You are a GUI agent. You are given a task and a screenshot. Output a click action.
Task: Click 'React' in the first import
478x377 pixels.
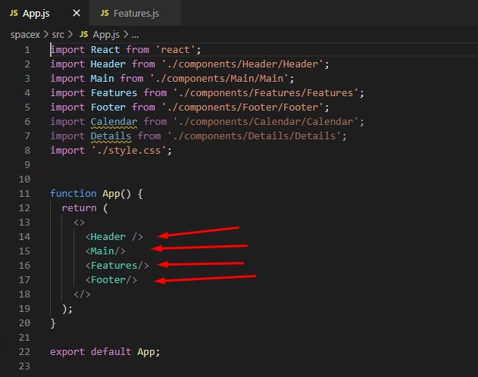tap(105, 50)
